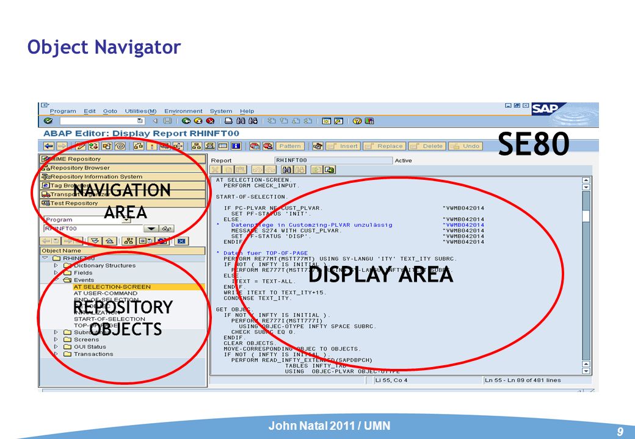Click the Pattern button

tap(289, 146)
